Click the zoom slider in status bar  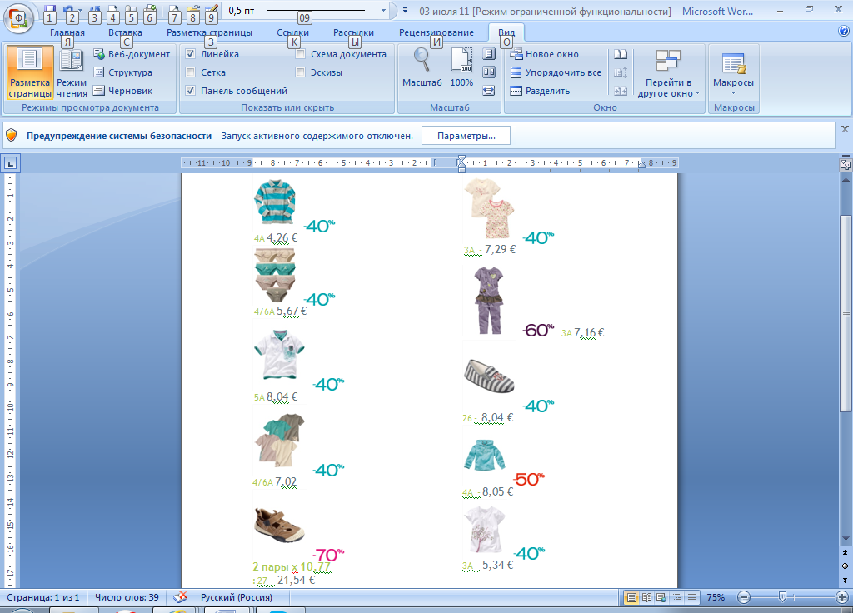click(x=782, y=597)
